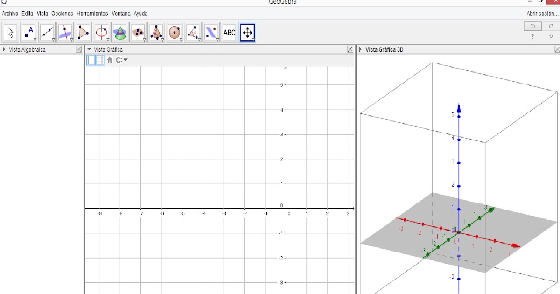Collapse the Vista Gráfica panel header triangle
The height and width of the screenshot is (294, 560).
(89, 49)
